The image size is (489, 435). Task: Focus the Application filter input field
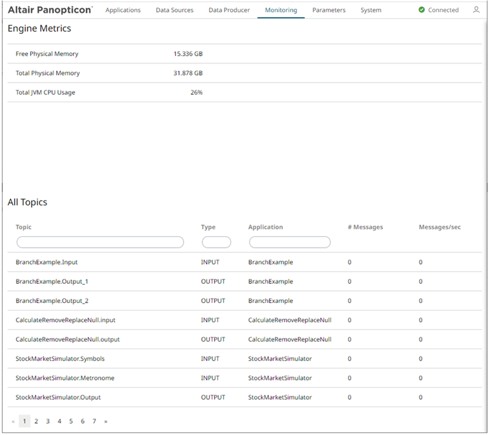pos(290,242)
